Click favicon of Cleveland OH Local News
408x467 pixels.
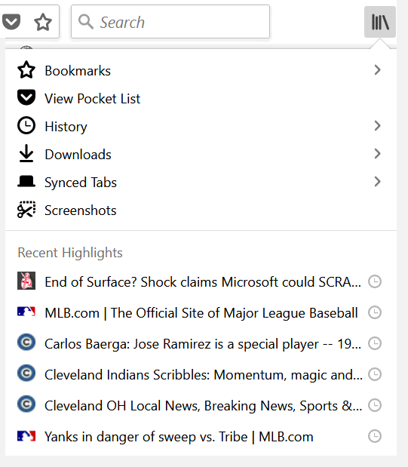point(26,404)
